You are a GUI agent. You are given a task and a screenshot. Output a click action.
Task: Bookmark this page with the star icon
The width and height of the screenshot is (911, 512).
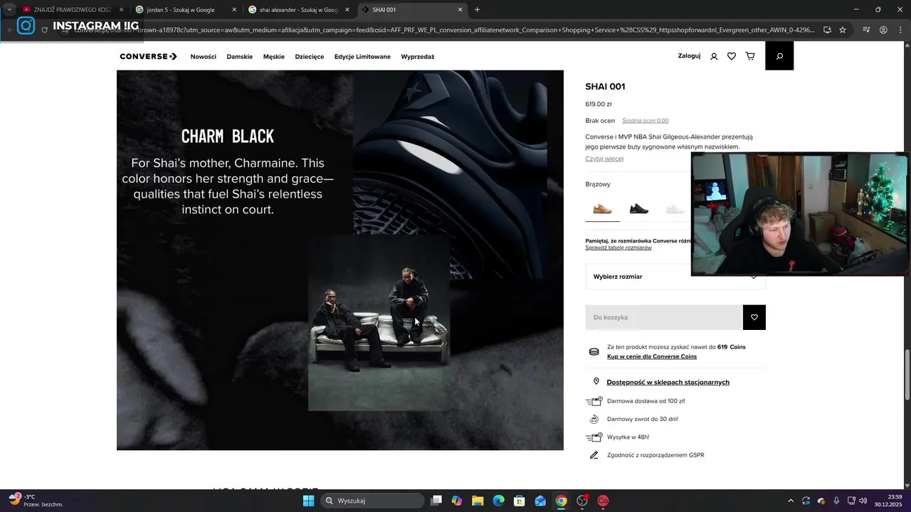(x=843, y=30)
